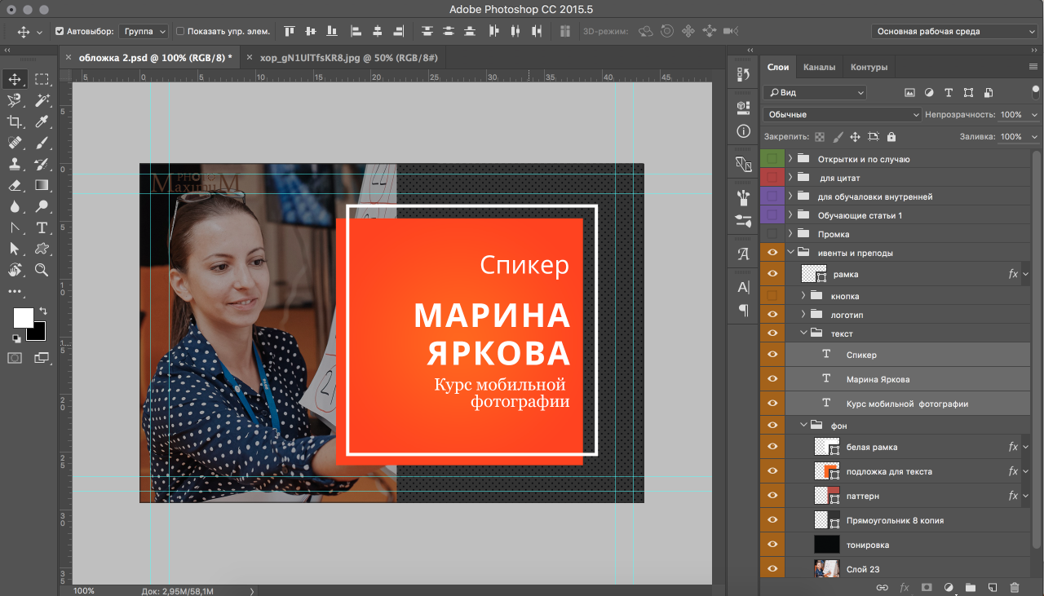Toggle the layer filter switch

[1036, 91]
